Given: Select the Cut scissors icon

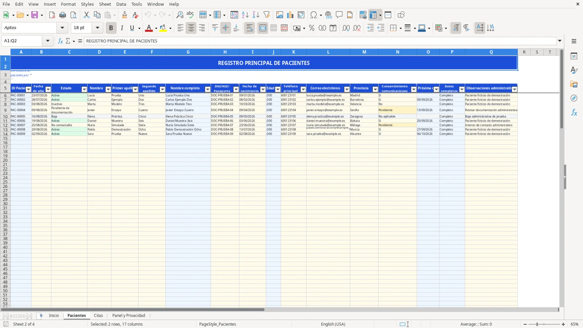Looking at the screenshot, I should click(86, 15).
